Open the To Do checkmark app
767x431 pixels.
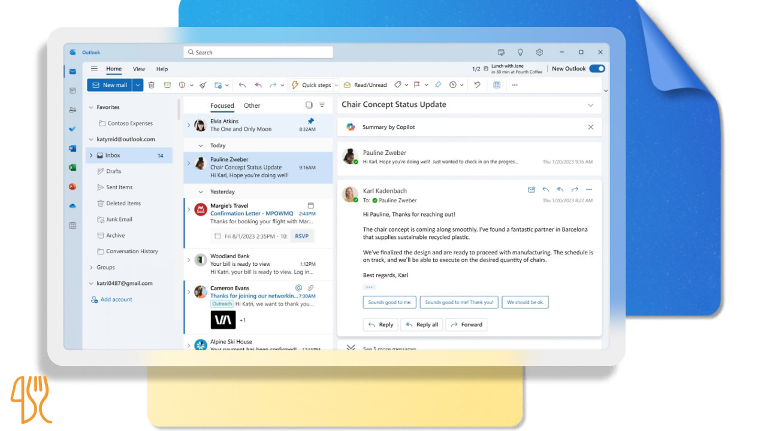pyautogui.click(x=73, y=129)
